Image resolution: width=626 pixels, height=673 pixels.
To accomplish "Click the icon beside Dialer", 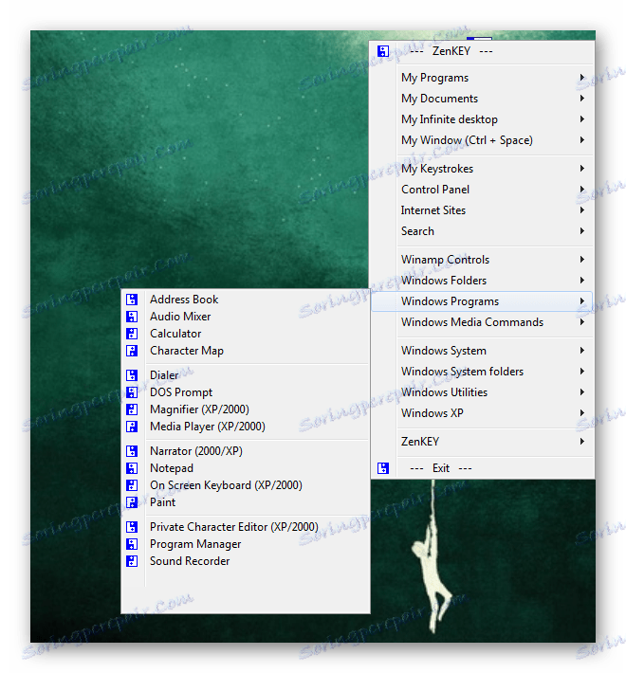I will pos(132,375).
